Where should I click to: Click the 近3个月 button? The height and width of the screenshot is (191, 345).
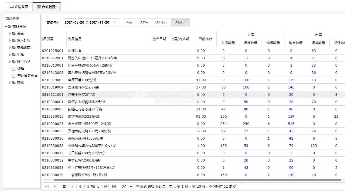[x=180, y=22]
